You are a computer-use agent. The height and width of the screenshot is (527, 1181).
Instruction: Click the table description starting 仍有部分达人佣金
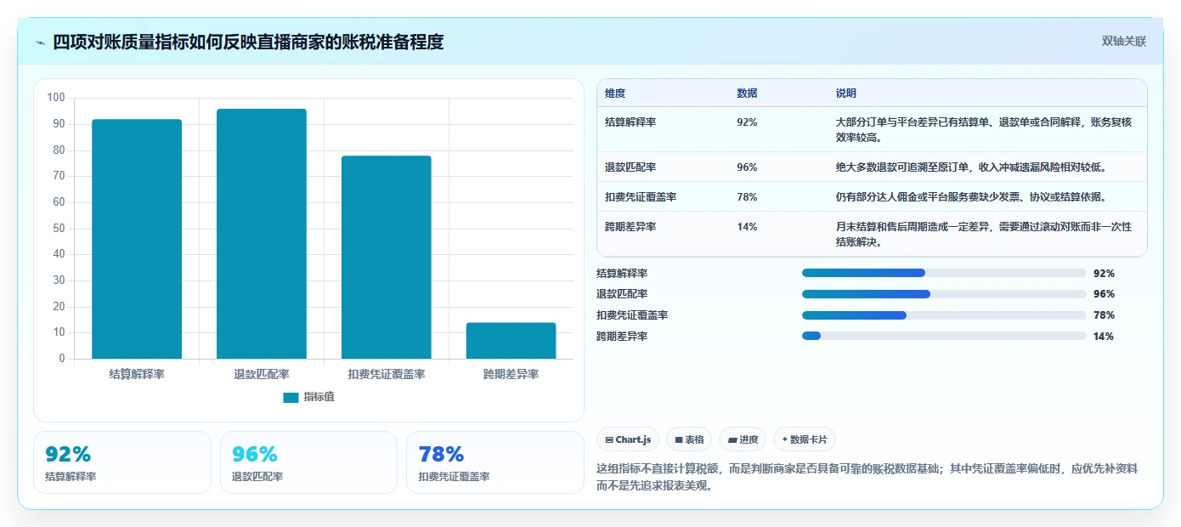pyautogui.click(x=971, y=197)
